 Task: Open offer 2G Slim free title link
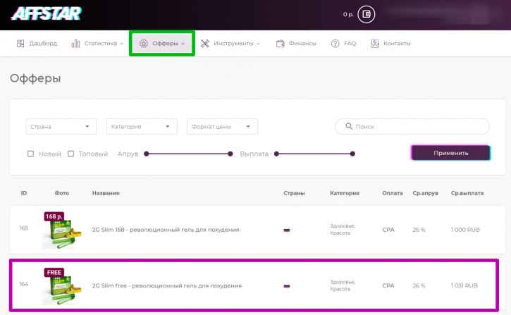[x=167, y=285]
